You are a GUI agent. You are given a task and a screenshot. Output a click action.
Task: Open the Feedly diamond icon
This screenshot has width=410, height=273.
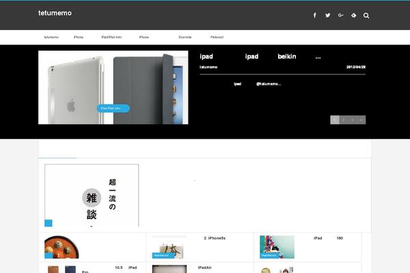pyautogui.click(x=353, y=15)
